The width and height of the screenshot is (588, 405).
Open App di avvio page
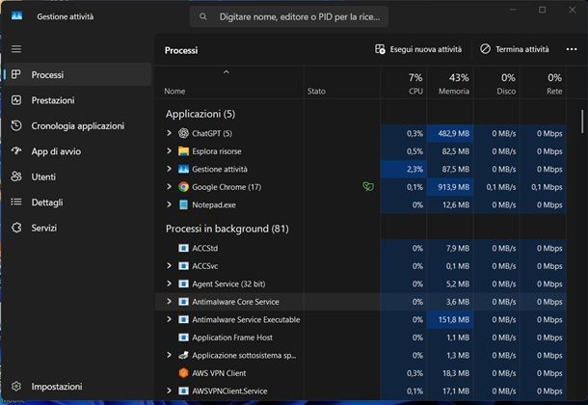point(78,151)
